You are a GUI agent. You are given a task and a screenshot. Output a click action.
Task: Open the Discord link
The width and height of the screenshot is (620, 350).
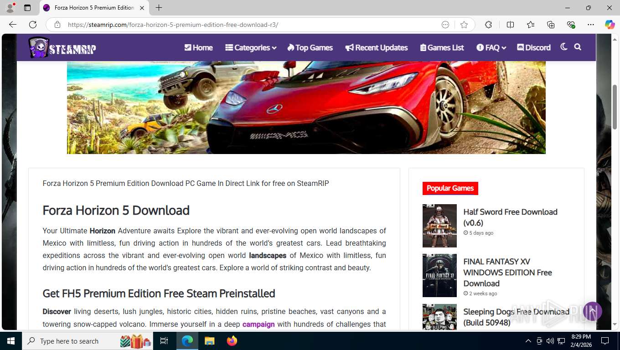[534, 47]
